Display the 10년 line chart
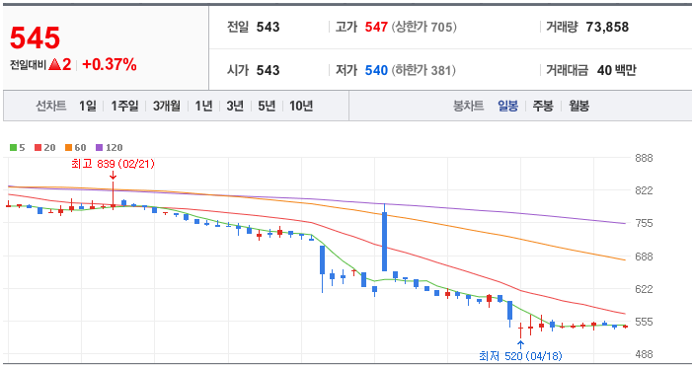692x367 pixels. point(301,106)
